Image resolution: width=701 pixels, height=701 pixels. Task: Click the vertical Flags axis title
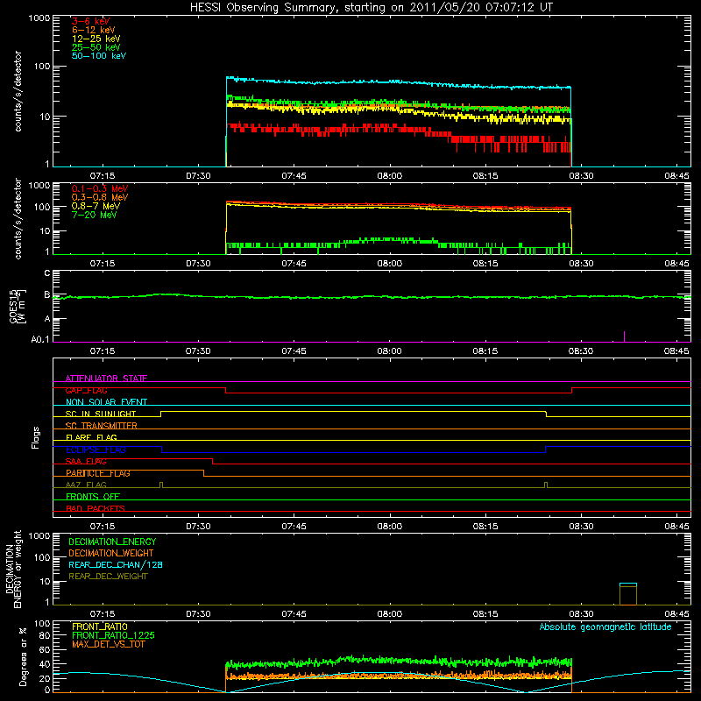click(x=36, y=437)
